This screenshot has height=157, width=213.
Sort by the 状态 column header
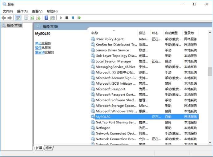tap(157, 33)
